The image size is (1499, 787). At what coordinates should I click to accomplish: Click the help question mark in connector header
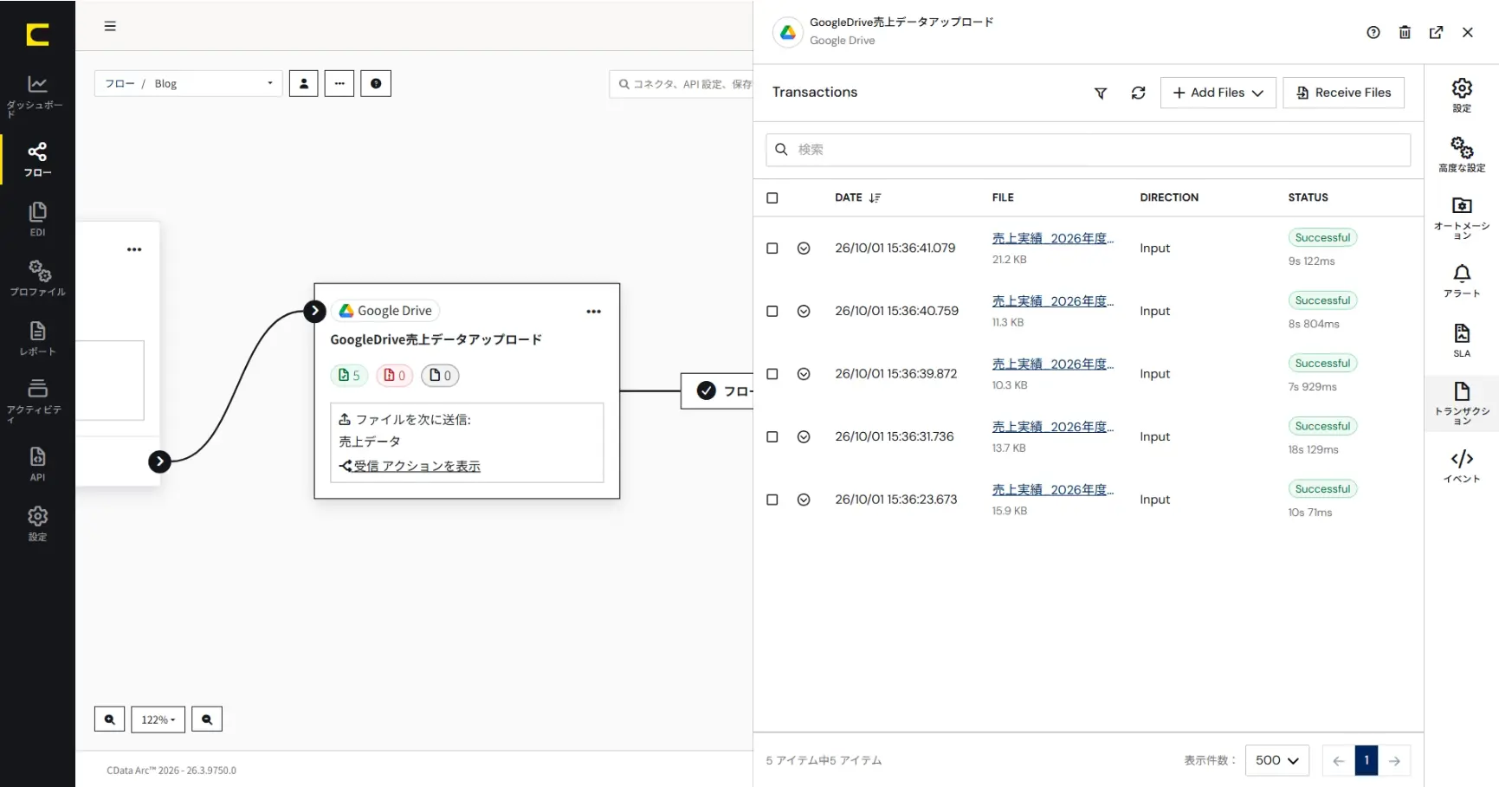tap(1373, 33)
